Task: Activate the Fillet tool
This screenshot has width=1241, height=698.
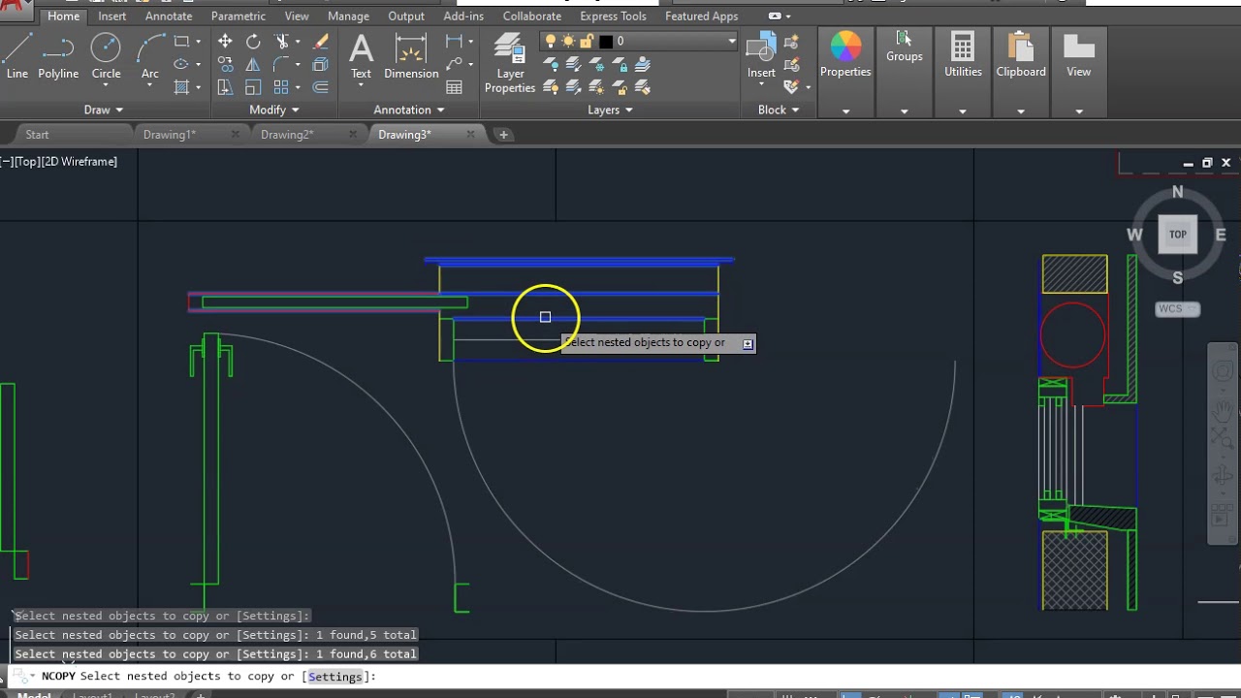Action: click(282, 64)
